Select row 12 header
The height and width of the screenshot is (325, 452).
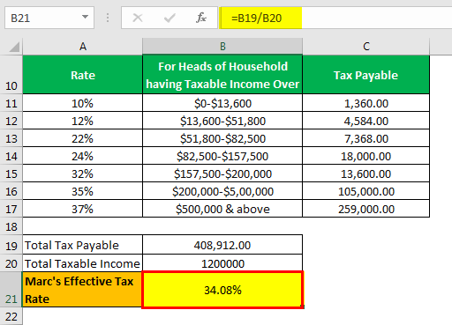(11, 121)
